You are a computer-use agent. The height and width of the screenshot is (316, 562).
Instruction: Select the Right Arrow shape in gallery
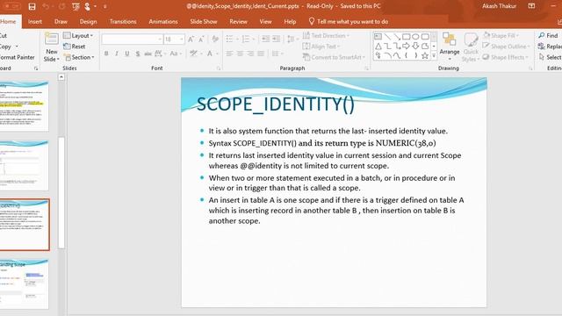(x=406, y=46)
